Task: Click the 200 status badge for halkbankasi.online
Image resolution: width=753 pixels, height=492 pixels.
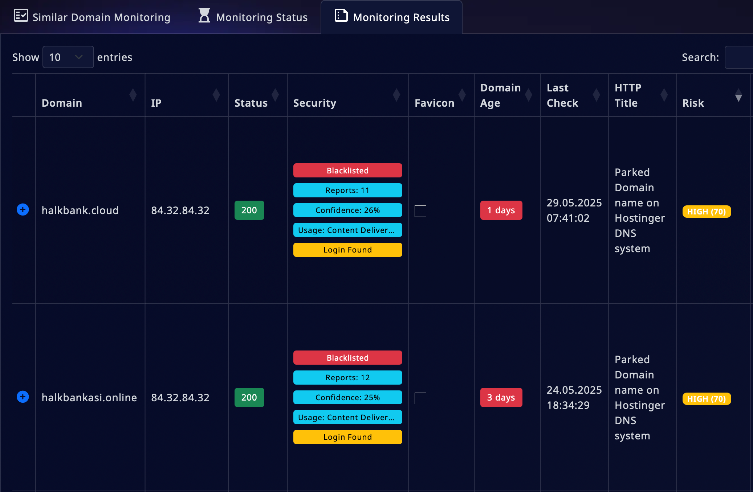Action: (x=249, y=397)
